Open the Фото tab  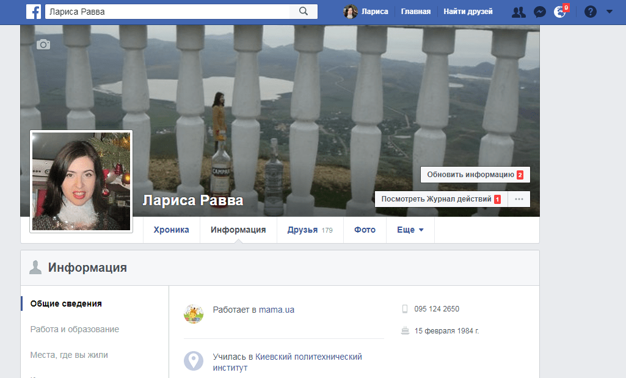click(x=365, y=230)
